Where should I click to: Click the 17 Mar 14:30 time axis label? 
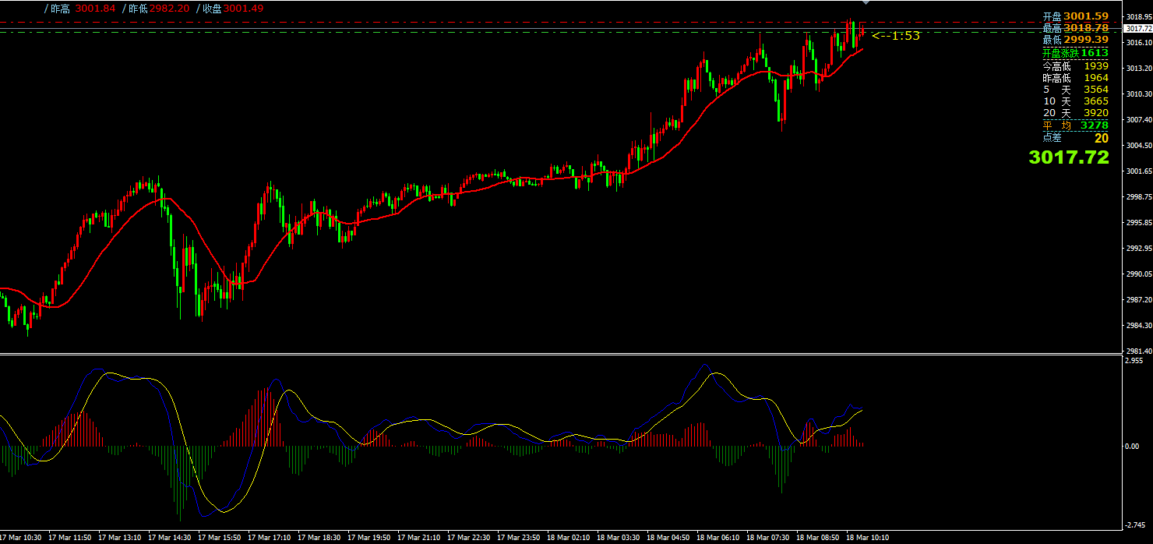pyautogui.click(x=170, y=537)
